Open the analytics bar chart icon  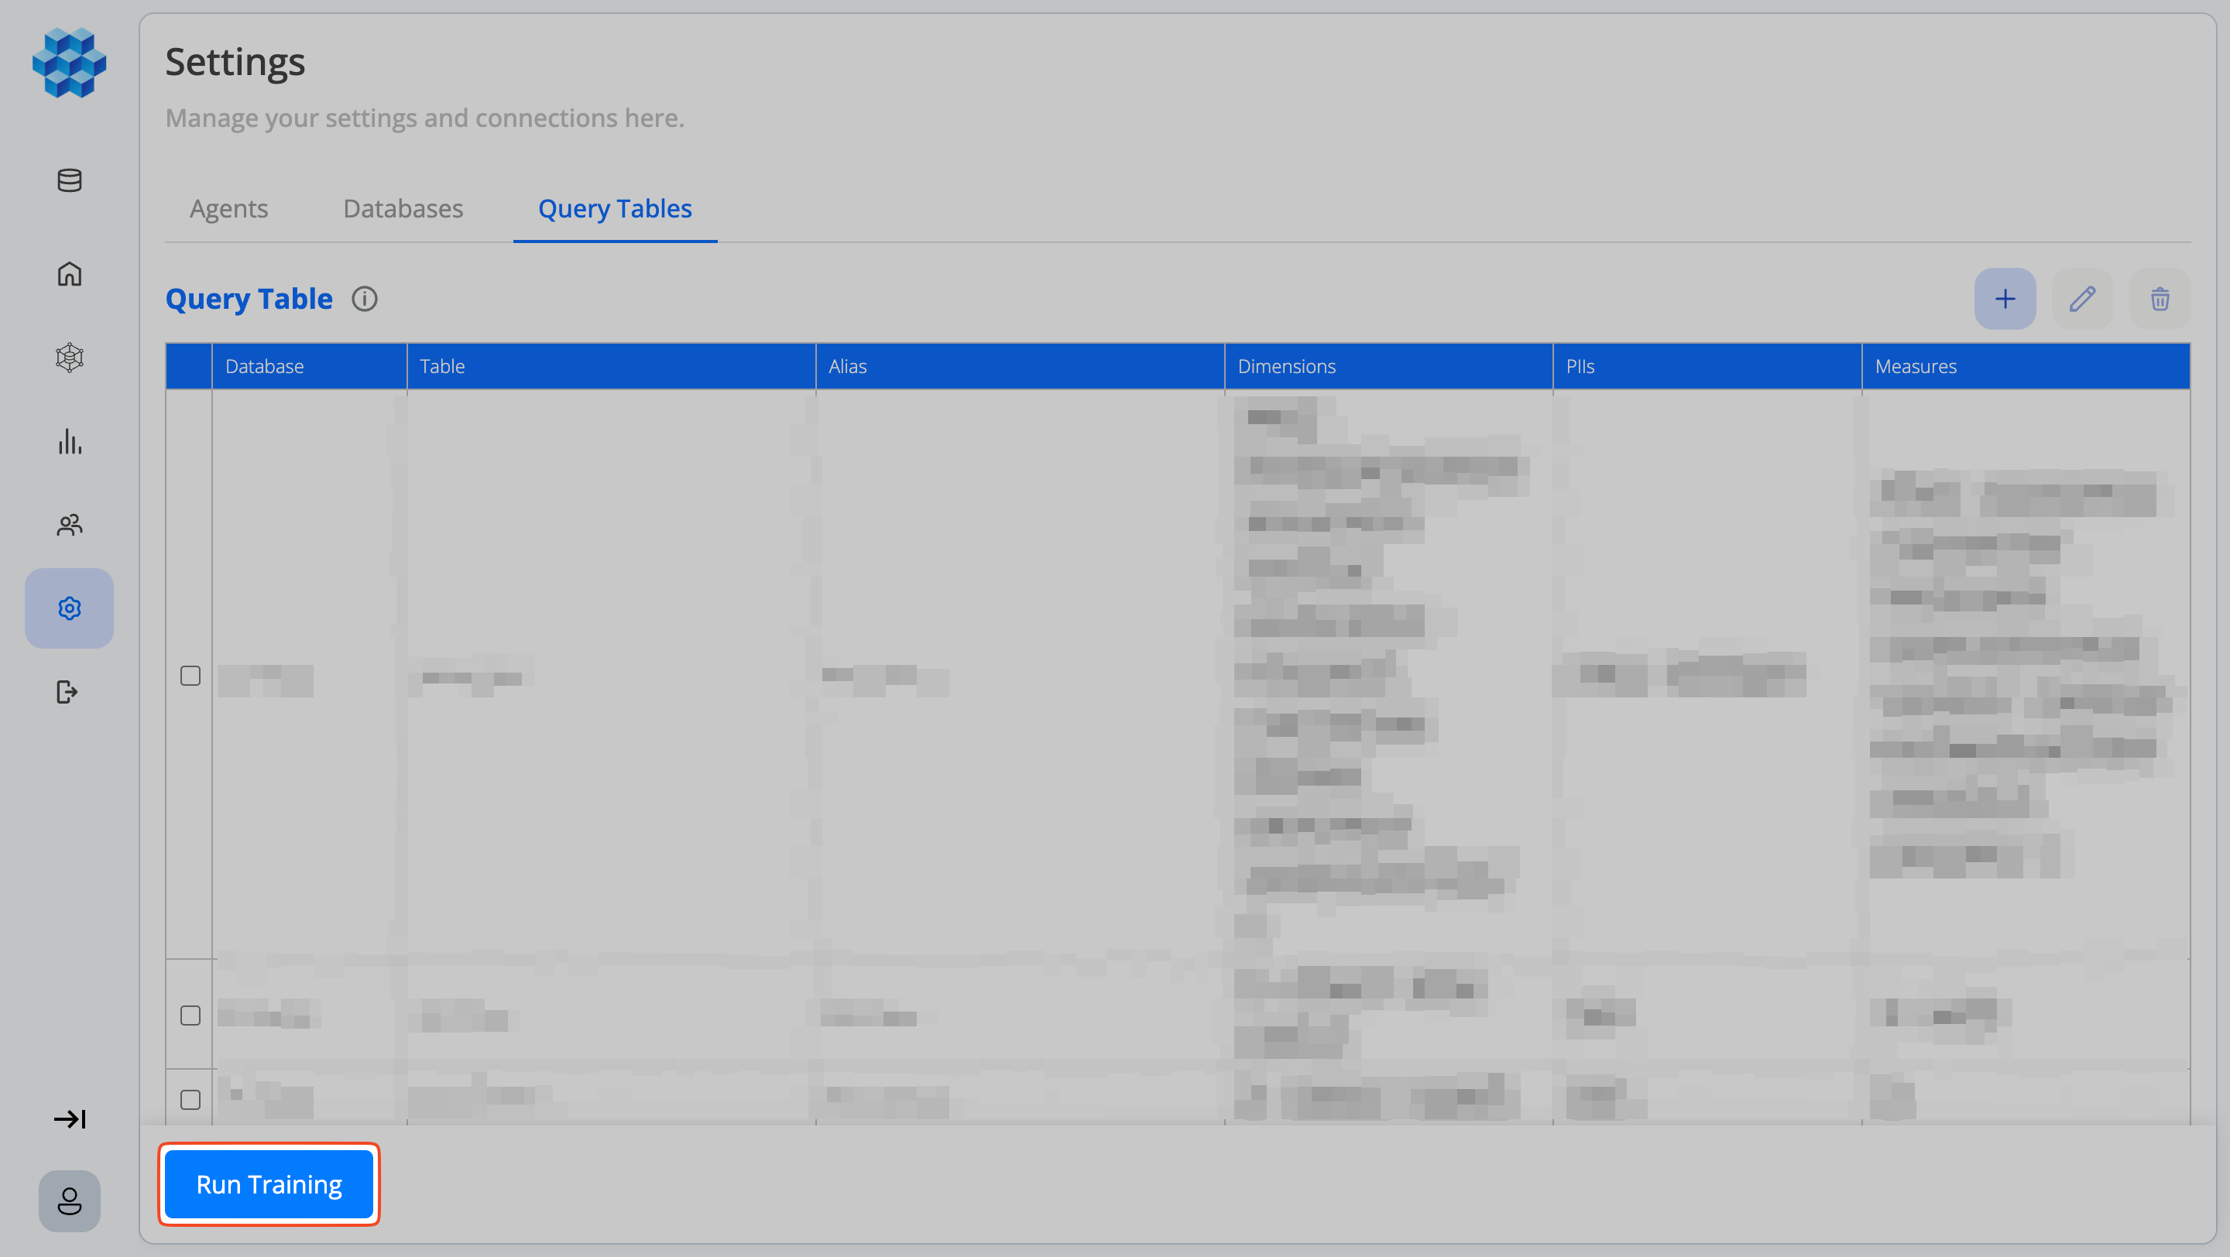pyautogui.click(x=69, y=442)
